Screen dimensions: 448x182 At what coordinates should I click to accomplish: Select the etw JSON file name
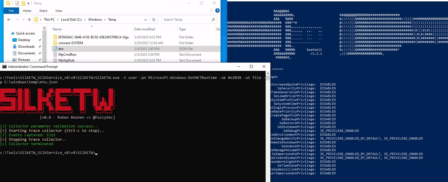(x=61, y=49)
